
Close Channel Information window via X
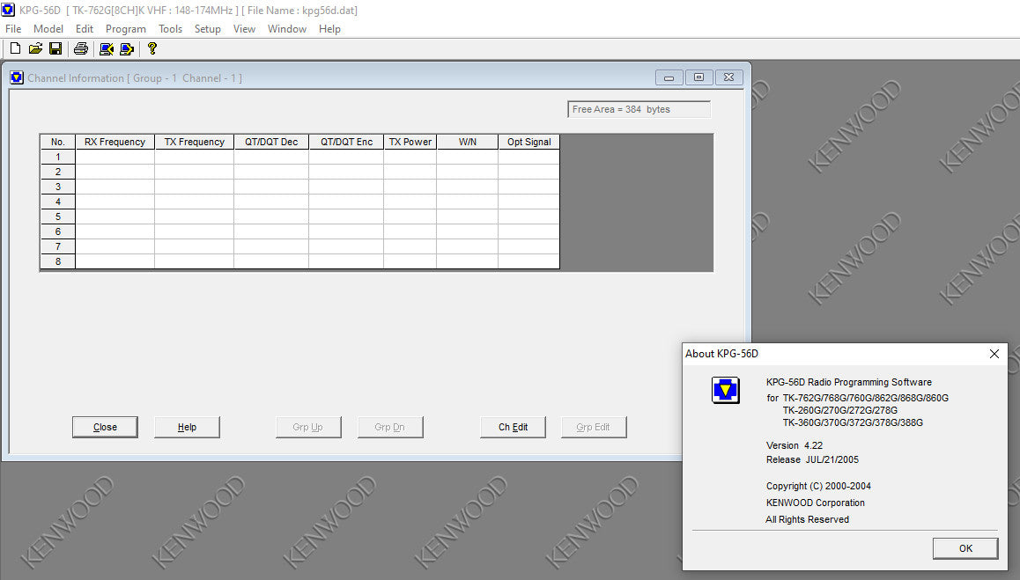coord(728,77)
